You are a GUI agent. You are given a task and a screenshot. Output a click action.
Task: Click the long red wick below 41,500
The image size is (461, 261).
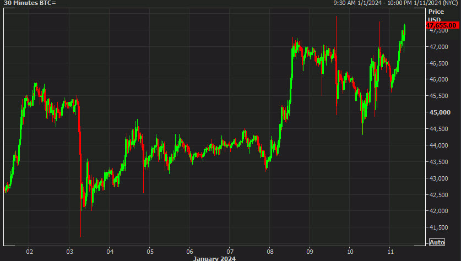(x=81, y=232)
